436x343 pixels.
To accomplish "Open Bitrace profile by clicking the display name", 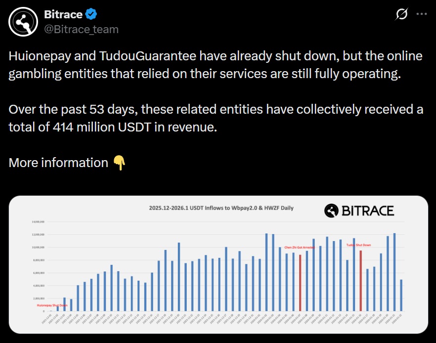I will 63,14.
